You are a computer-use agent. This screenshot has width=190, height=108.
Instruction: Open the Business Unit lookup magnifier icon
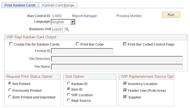coord(67,29)
